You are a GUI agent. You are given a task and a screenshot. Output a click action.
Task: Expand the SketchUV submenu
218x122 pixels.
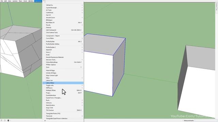click(x=63, y=50)
